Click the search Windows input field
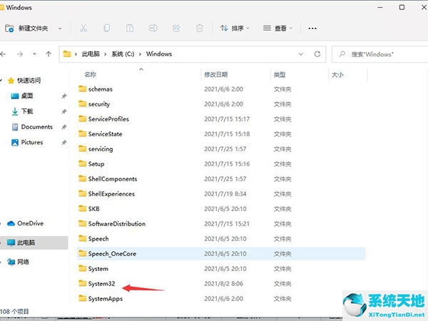This screenshot has height=321, width=428. [380, 54]
